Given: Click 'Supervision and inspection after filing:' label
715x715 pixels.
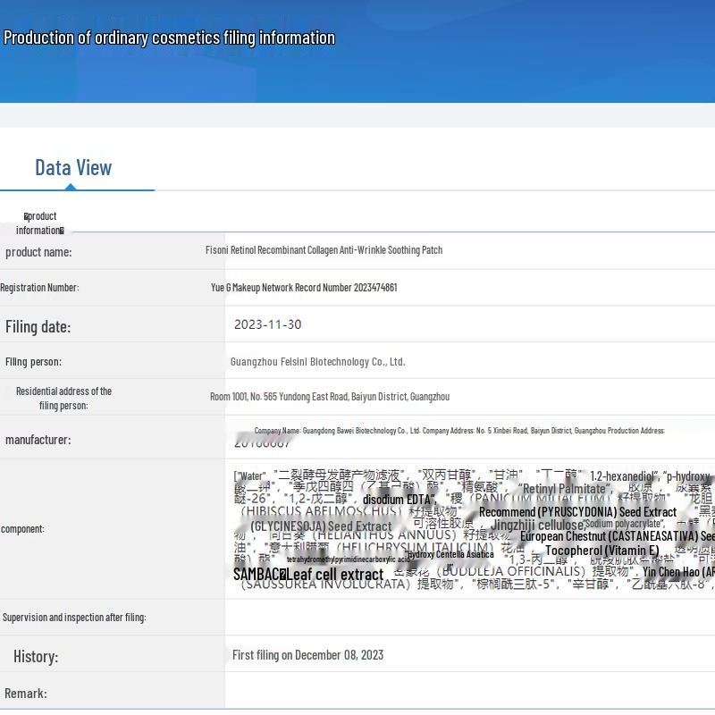Looking at the screenshot, I should [x=74, y=618].
